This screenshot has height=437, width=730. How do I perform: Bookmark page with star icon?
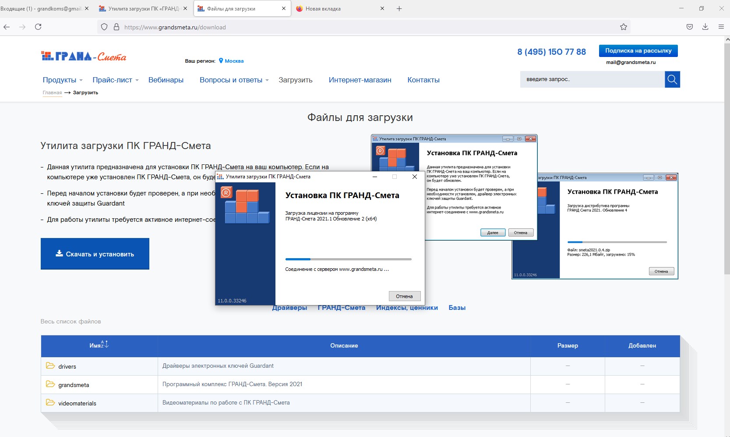(623, 27)
